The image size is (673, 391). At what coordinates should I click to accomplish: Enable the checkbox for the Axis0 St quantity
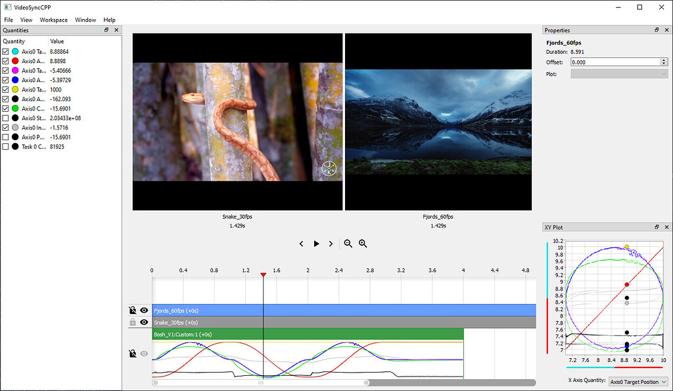pyautogui.click(x=5, y=118)
